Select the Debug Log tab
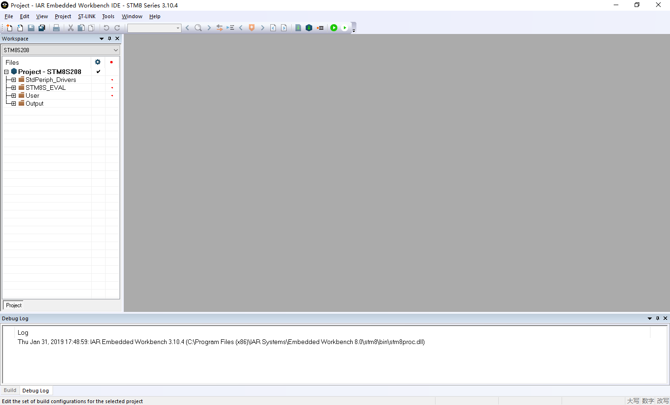The image size is (670, 405). (x=35, y=391)
